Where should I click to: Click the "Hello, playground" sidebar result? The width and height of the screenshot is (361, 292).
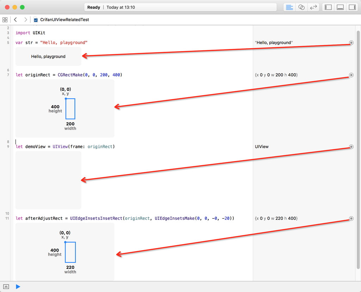(274, 43)
